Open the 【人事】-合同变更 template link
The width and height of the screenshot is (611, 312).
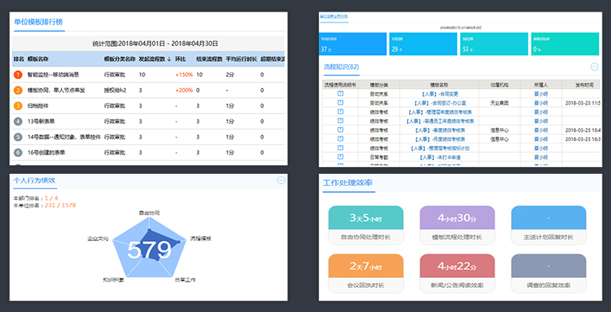coord(439,94)
